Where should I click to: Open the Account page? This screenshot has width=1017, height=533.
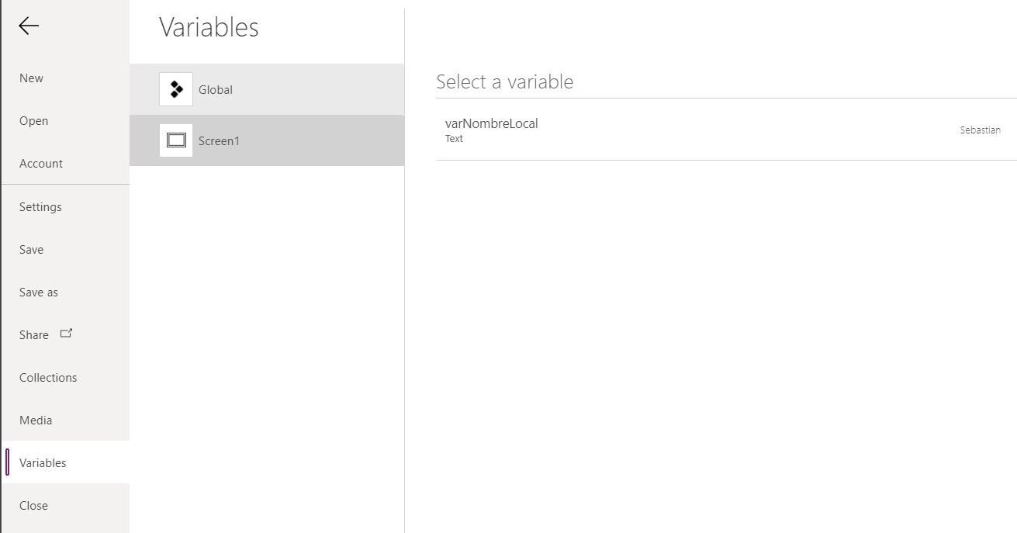pyautogui.click(x=40, y=163)
